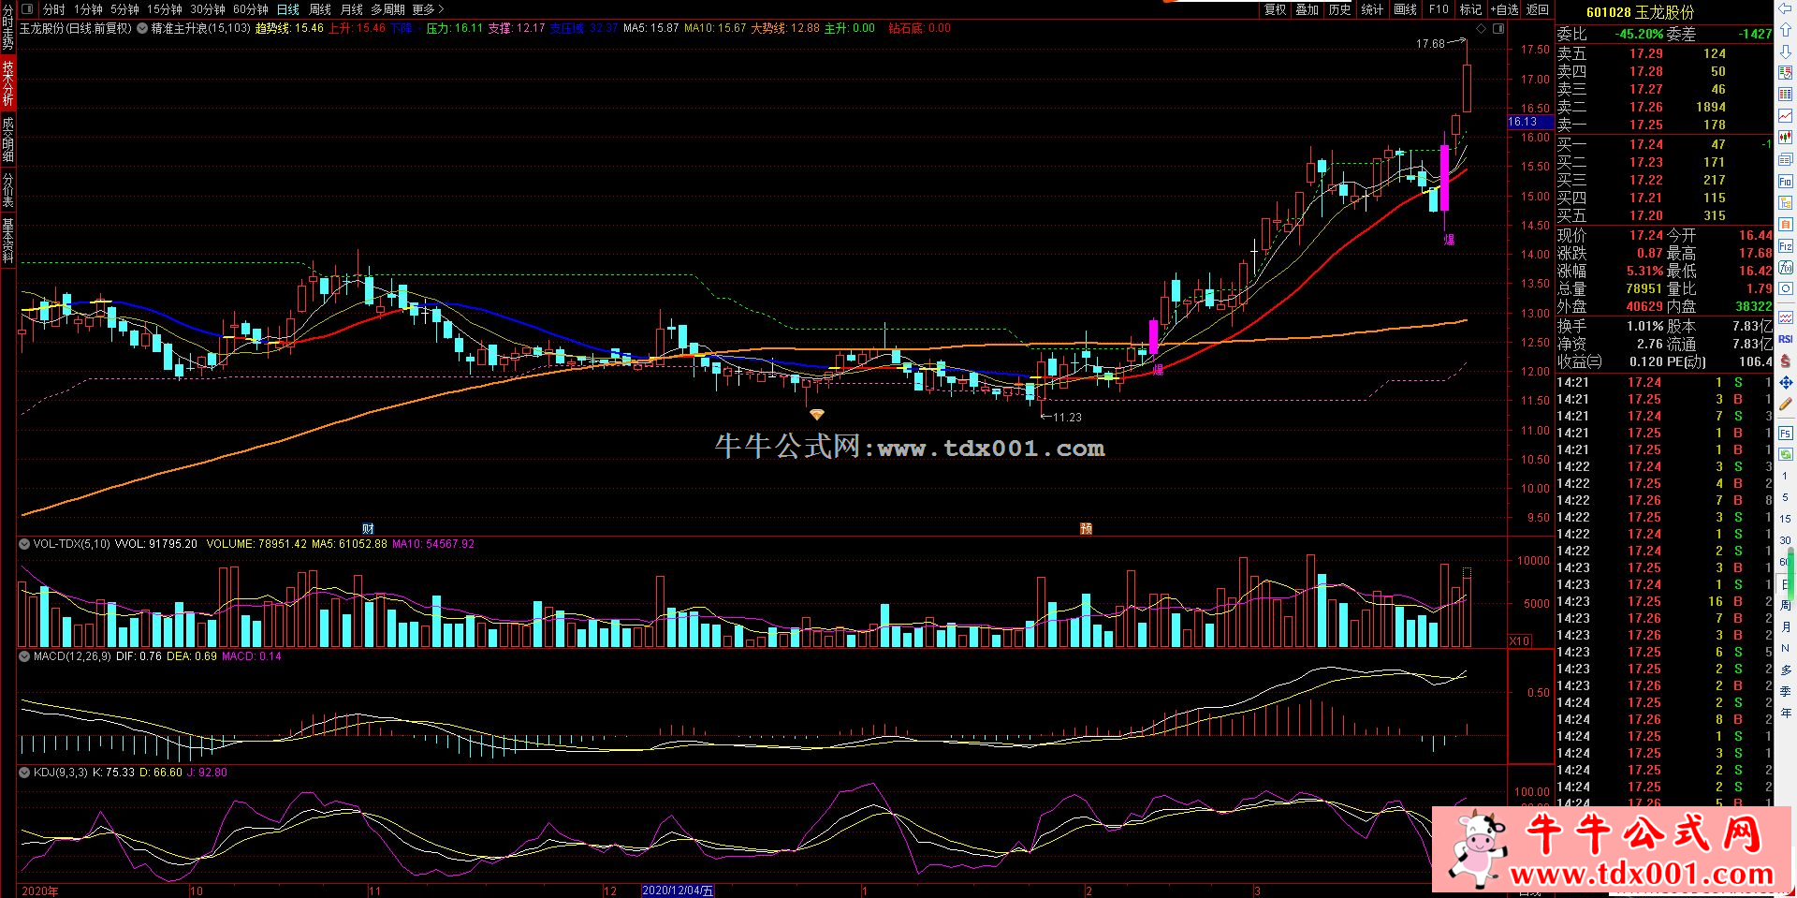Screen dimensions: 1797x898
Task: Switch to 5分钟 period tab
Action: click(124, 9)
